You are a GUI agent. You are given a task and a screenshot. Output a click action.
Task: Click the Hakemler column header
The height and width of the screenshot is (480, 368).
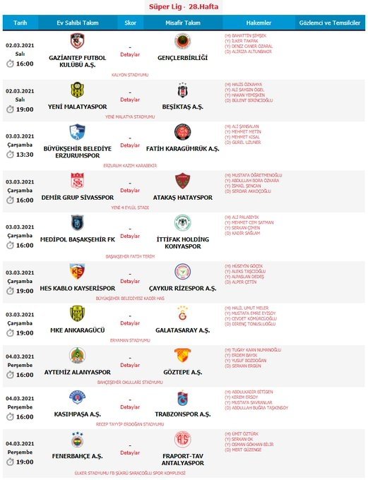click(x=259, y=23)
